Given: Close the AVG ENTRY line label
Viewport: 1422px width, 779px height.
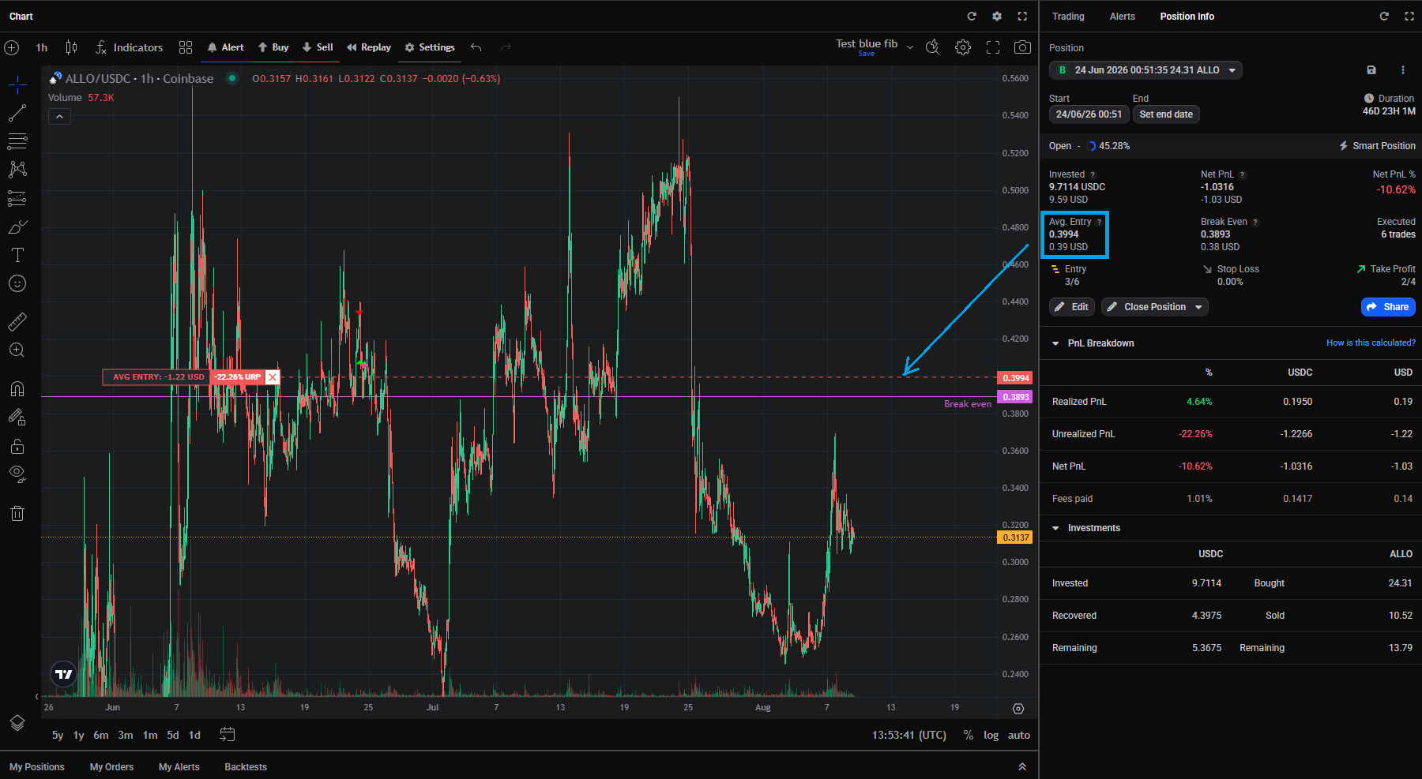Looking at the screenshot, I should coord(273,377).
